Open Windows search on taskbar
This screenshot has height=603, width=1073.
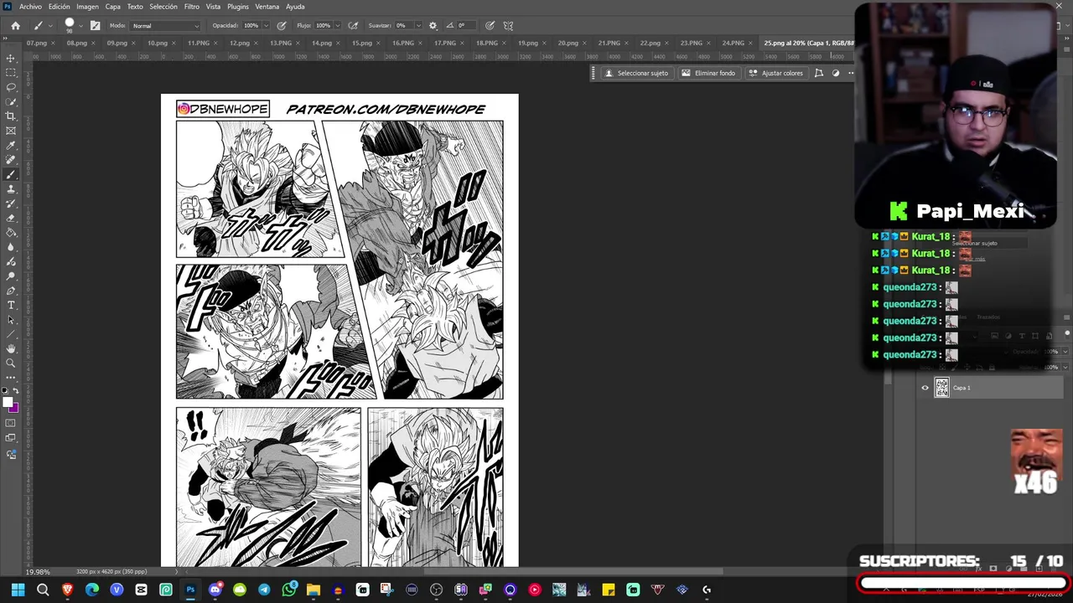pos(43,590)
